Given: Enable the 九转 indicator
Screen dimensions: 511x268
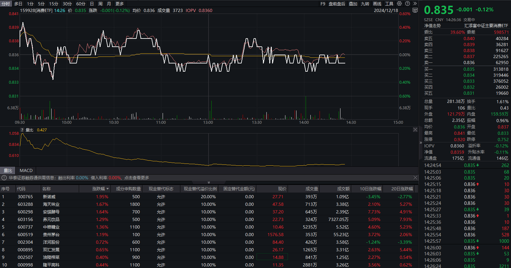Looking at the screenshot, I should (365, 4).
